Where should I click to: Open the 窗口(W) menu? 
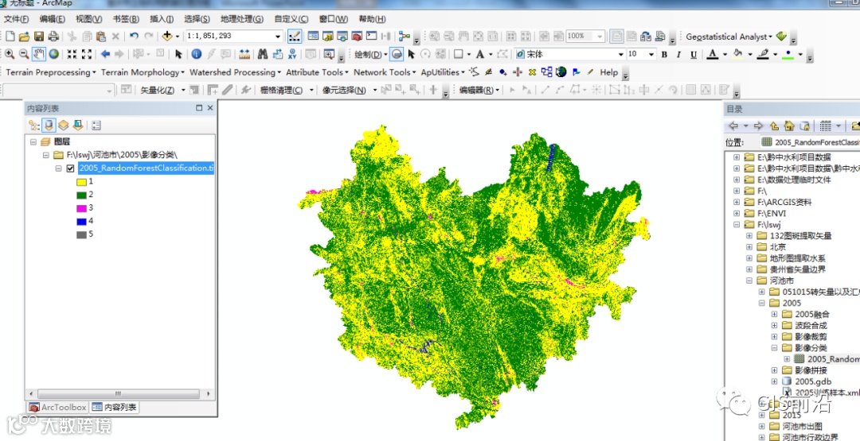[334, 19]
